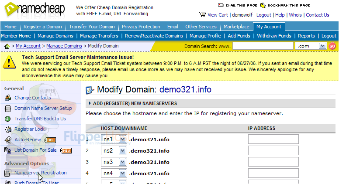339x184 pixels.
Task: Open the Register a Domain tab
Action: click(42, 27)
